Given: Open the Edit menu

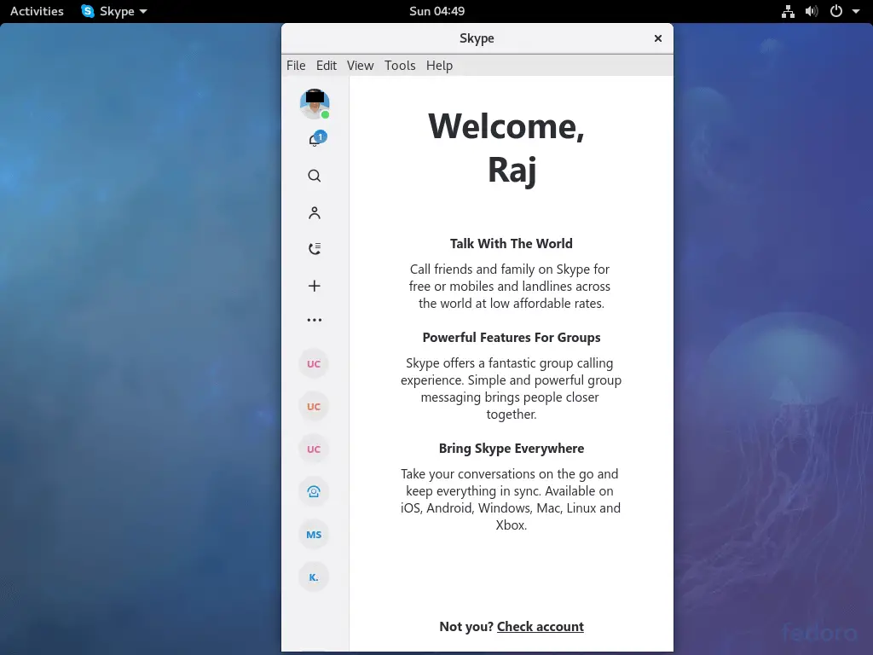Looking at the screenshot, I should [327, 66].
